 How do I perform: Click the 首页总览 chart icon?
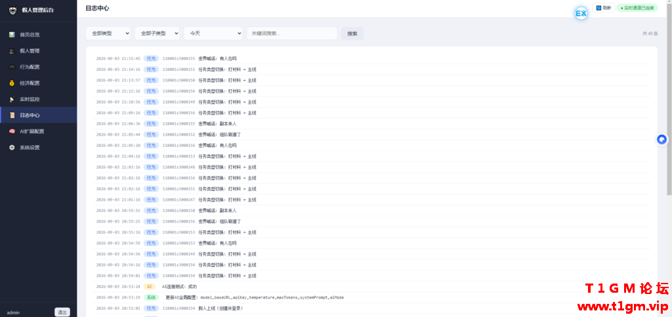tap(12, 35)
